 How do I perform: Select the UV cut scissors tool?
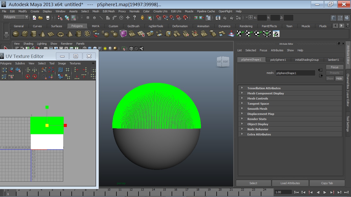[44, 70]
